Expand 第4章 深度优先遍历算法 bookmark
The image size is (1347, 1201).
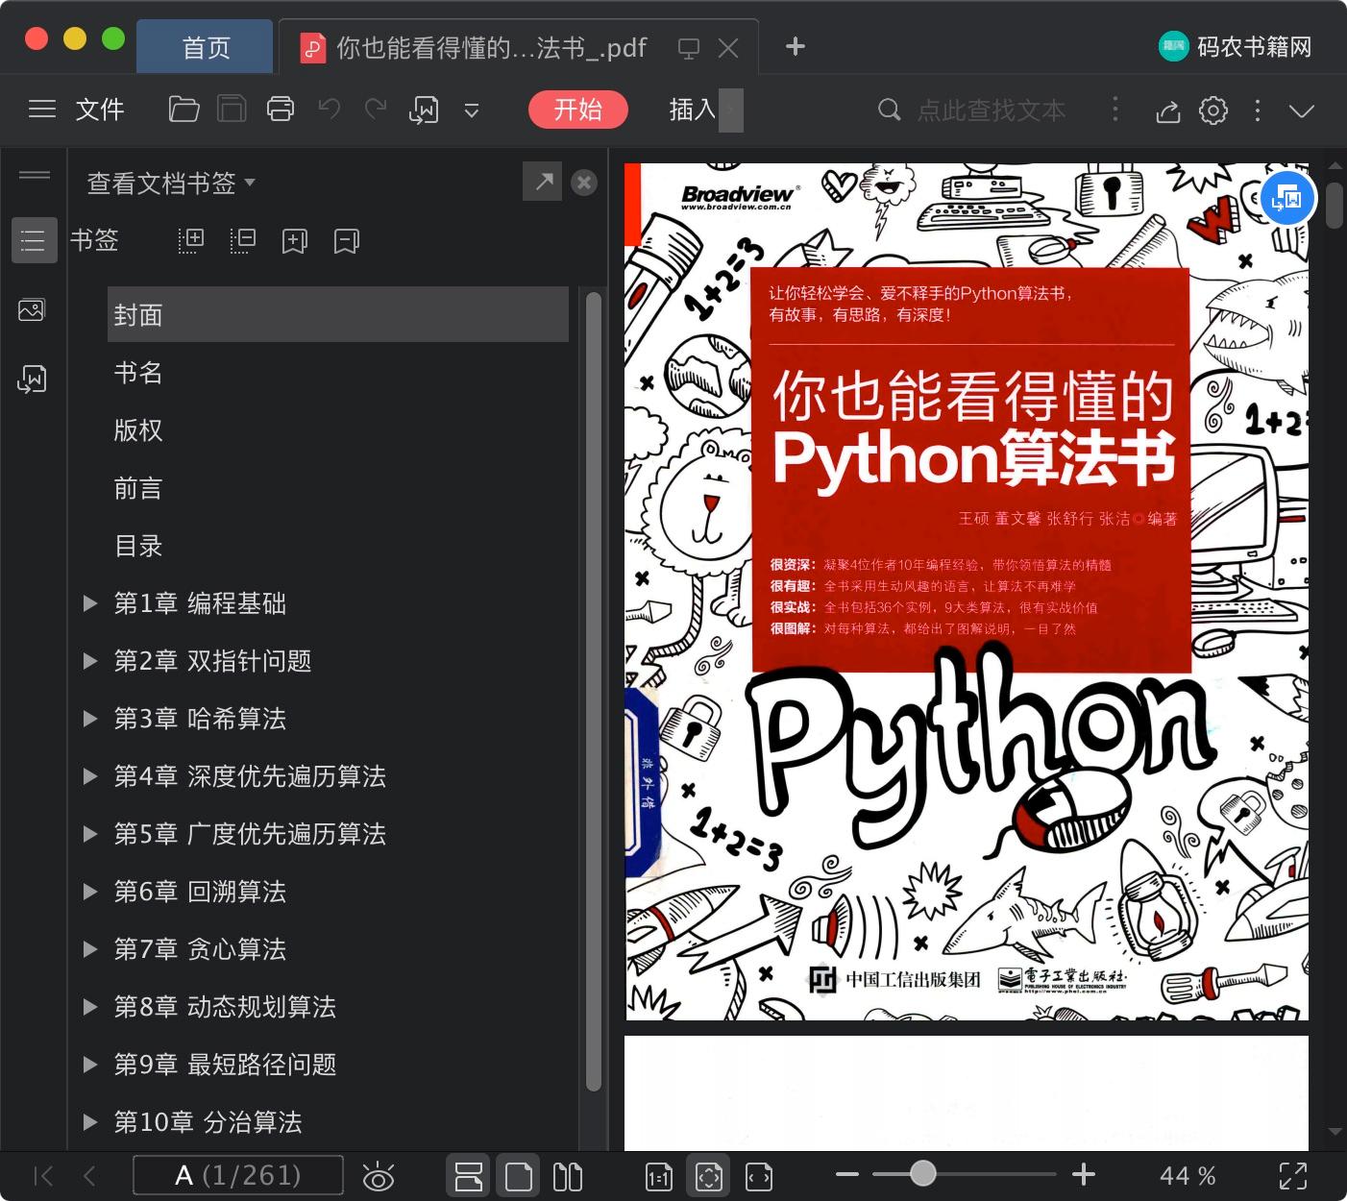click(90, 776)
